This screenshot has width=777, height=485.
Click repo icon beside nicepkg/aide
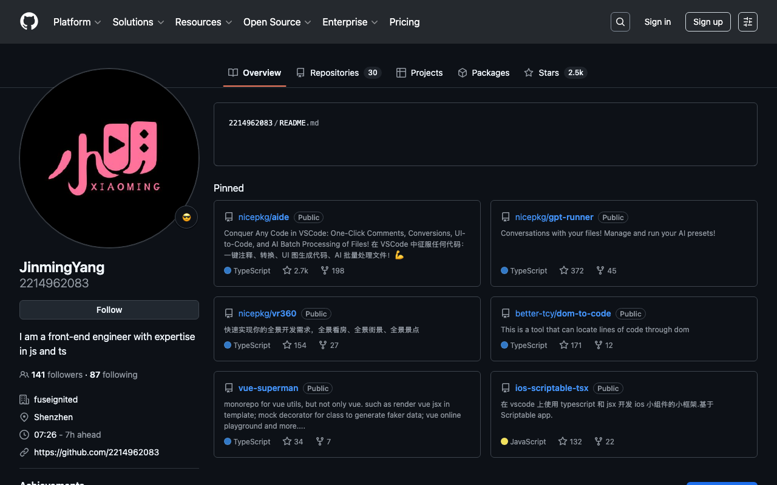pos(229,217)
